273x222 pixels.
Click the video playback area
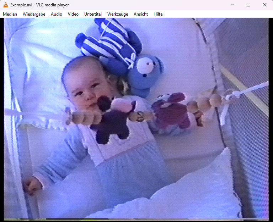pos(136,120)
